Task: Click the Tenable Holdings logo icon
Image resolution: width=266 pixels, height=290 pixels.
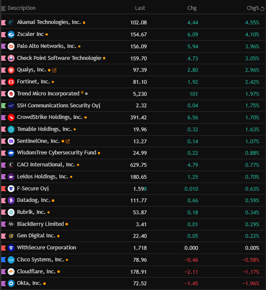Action: [11, 129]
